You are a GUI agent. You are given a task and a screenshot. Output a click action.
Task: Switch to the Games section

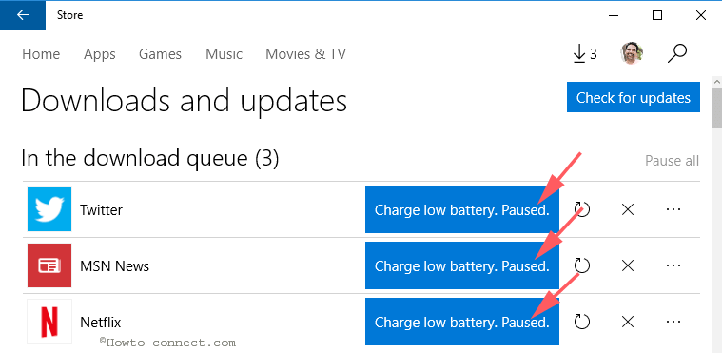click(160, 54)
